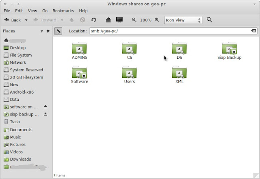260x179 pixels.
Task: Open the 20 GB Filesystem volume
Action: click(x=23, y=77)
